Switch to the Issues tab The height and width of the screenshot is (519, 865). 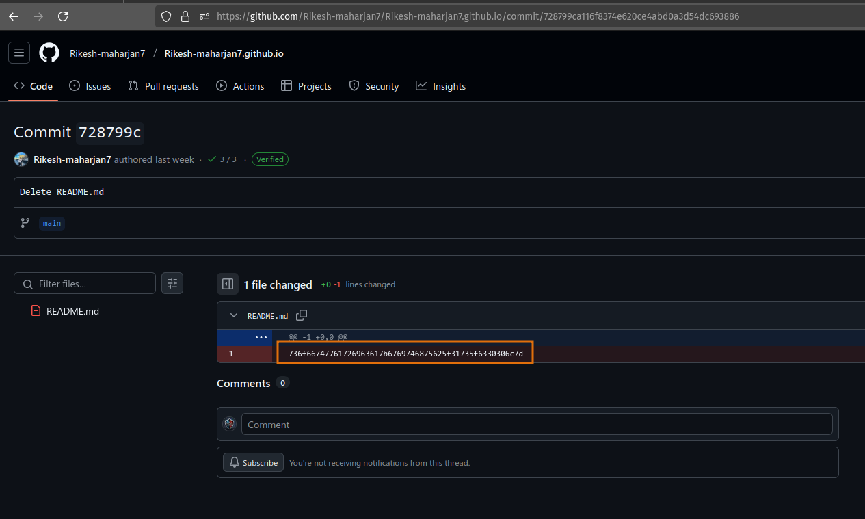coord(90,86)
